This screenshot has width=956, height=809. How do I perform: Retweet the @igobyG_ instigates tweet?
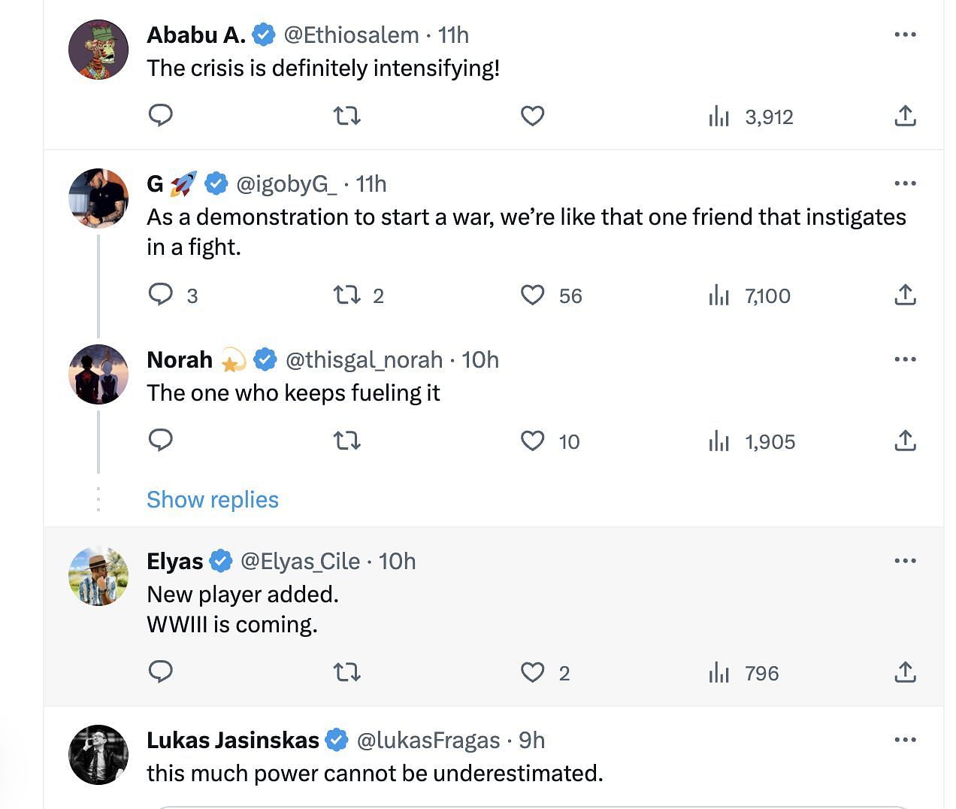346,295
